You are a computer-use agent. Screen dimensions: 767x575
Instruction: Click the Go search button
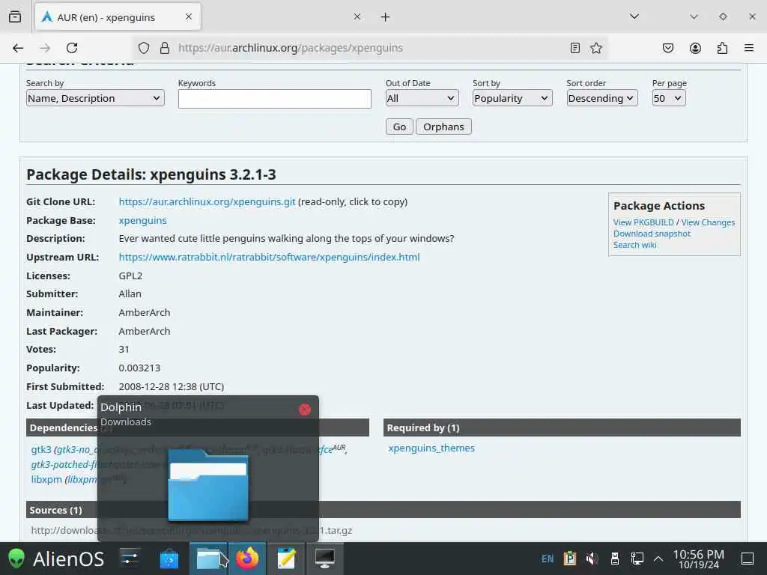[x=399, y=127]
